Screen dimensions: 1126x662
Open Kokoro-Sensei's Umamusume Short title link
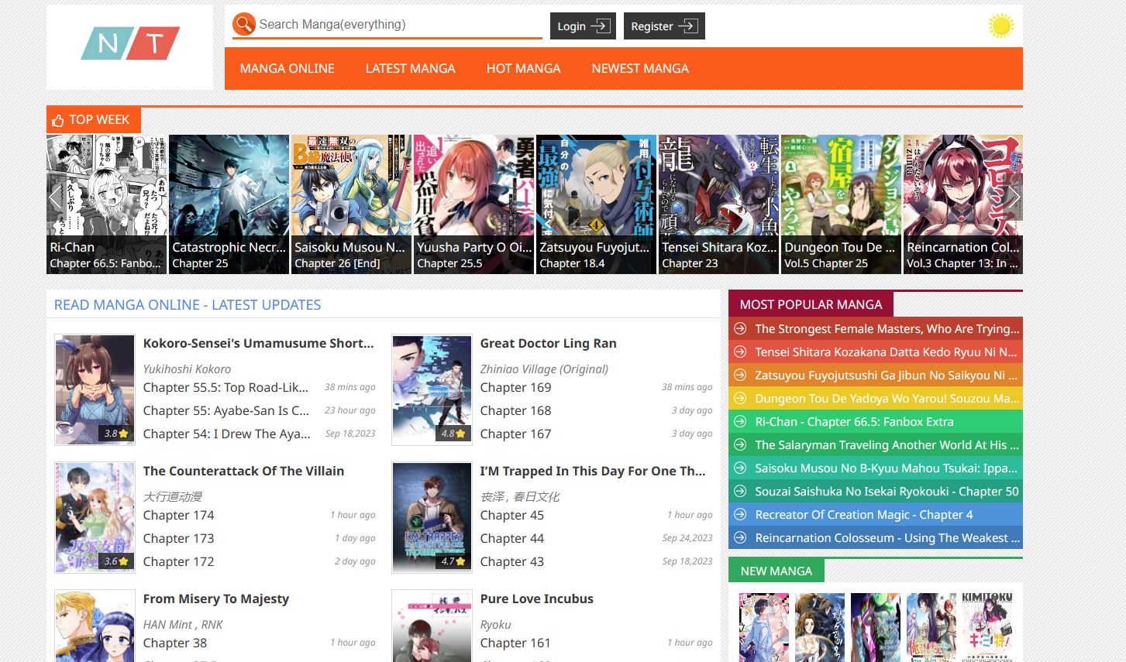(258, 343)
